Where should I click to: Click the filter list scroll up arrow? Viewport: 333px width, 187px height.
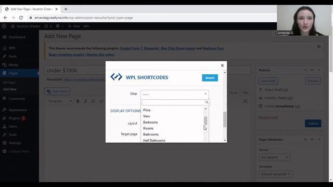tap(206, 109)
